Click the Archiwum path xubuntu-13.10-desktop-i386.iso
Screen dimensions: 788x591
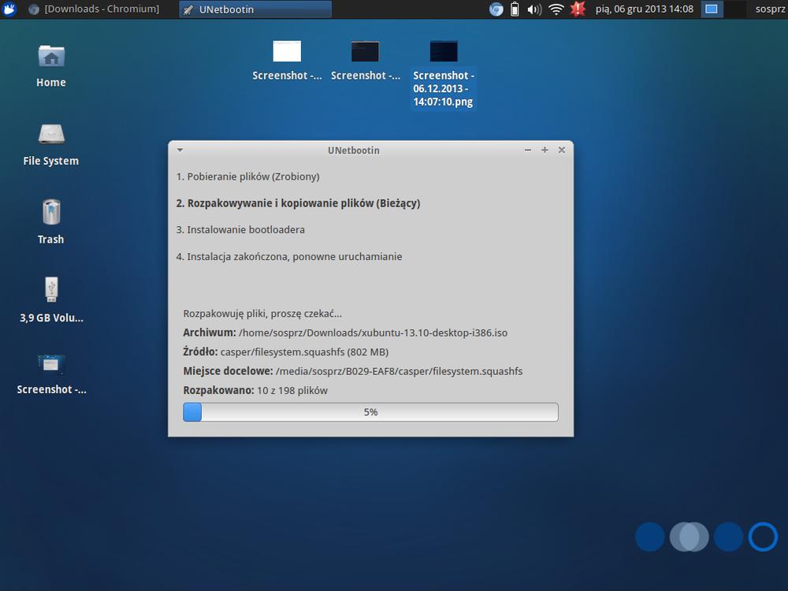373,333
